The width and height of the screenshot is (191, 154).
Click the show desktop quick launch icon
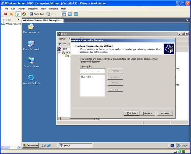coord(44,145)
